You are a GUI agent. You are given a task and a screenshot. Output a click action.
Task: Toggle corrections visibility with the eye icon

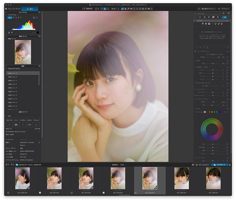coord(228,13)
